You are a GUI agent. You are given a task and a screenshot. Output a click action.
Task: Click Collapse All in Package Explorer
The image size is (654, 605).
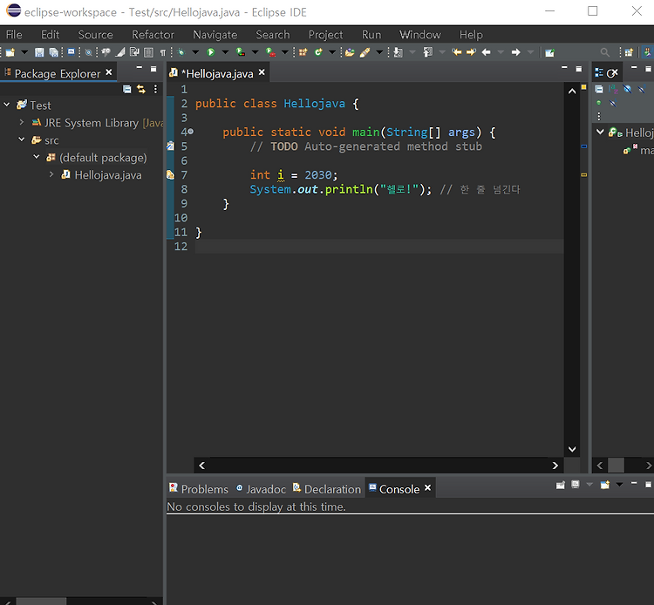[x=127, y=89]
